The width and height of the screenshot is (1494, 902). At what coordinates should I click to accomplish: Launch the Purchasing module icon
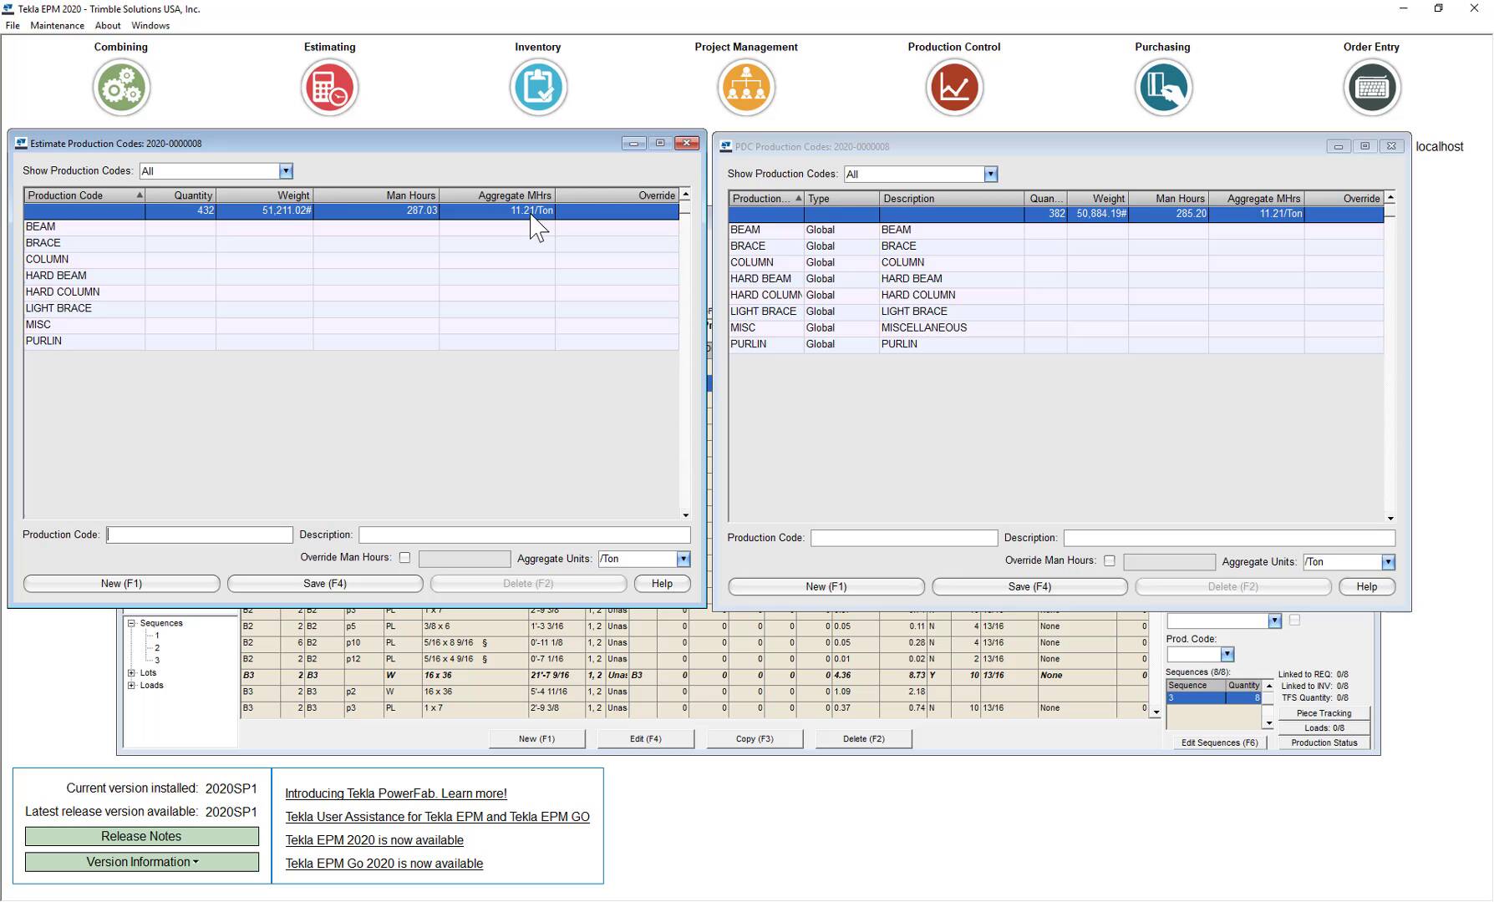[x=1162, y=88]
